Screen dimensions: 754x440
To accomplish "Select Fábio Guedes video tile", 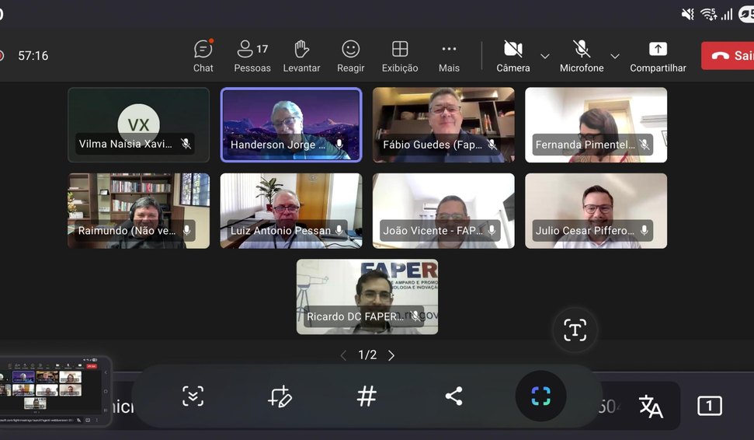I will (x=443, y=124).
